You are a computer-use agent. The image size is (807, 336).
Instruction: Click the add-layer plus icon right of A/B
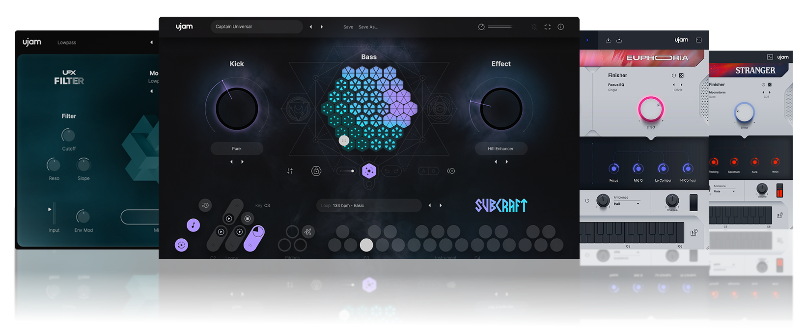[451, 171]
